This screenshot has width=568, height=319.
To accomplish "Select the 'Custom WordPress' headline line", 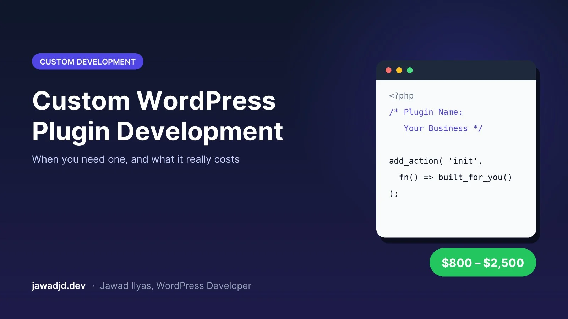I will pyautogui.click(x=154, y=101).
